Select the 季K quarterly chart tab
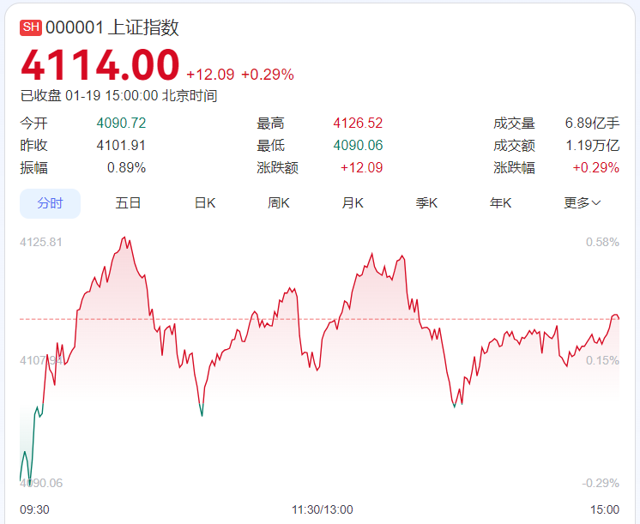Image resolution: width=640 pixels, height=524 pixels. [x=426, y=203]
